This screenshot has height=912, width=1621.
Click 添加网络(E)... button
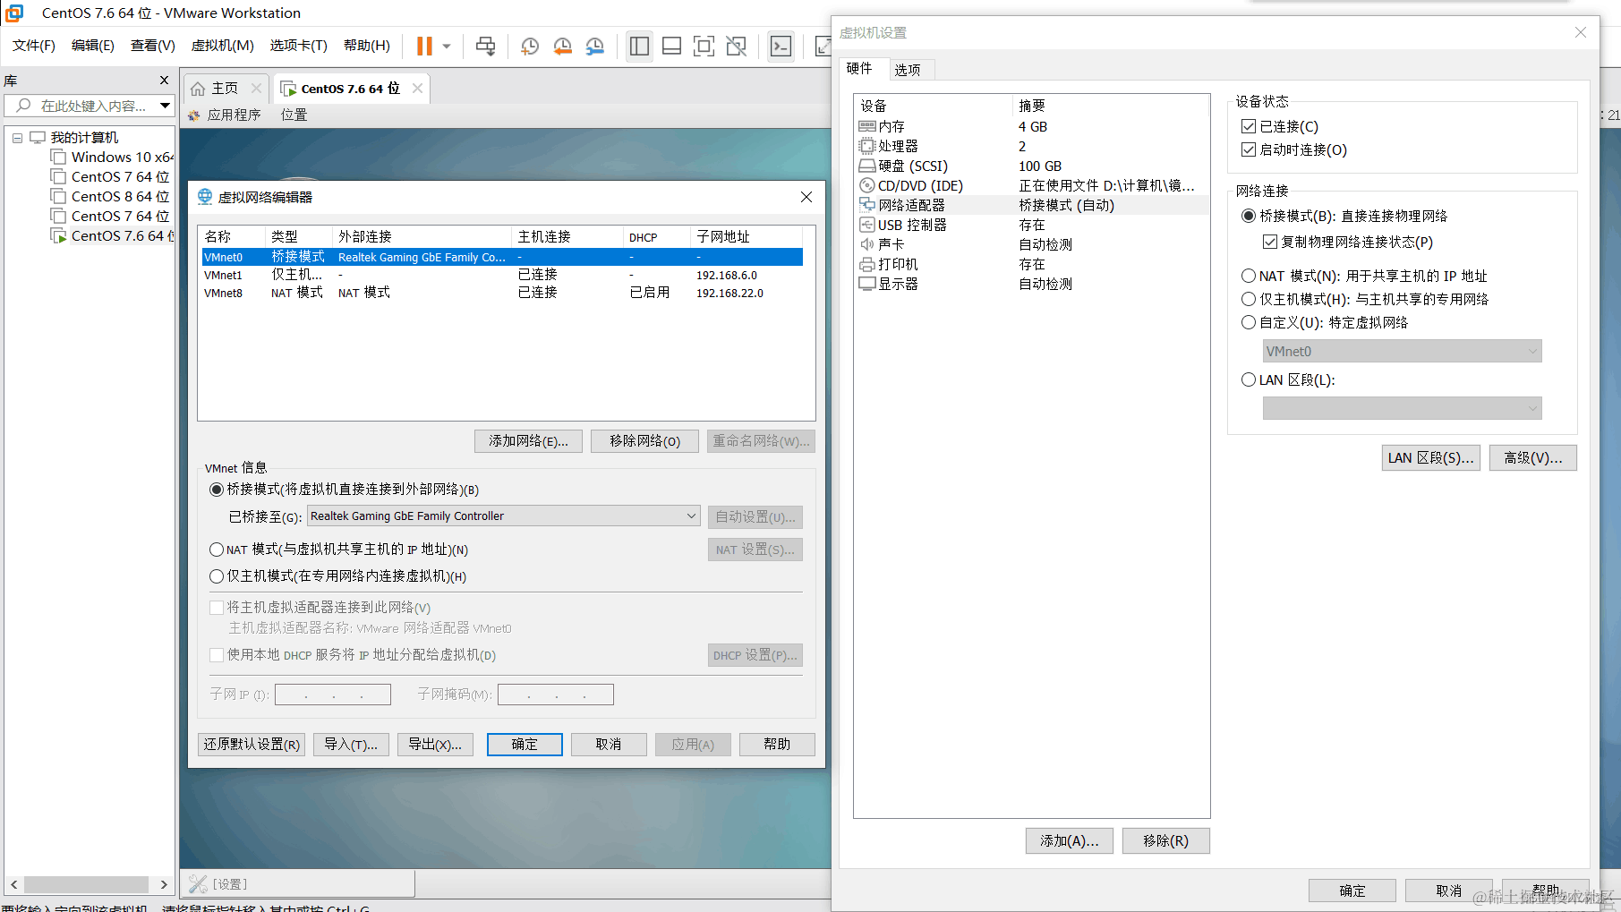(x=528, y=441)
